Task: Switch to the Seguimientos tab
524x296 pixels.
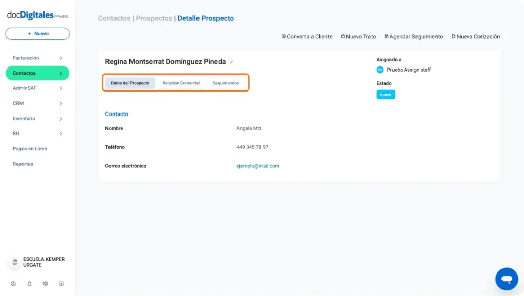Action: [x=226, y=83]
